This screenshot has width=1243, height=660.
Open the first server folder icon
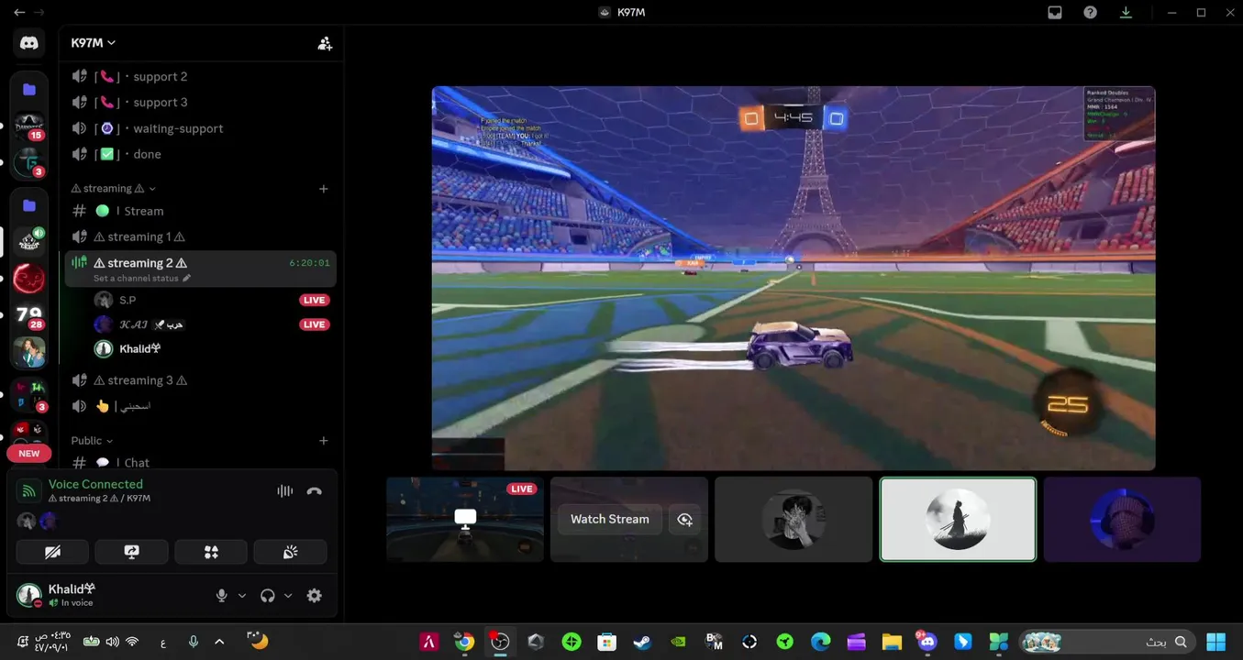pos(29,90)
